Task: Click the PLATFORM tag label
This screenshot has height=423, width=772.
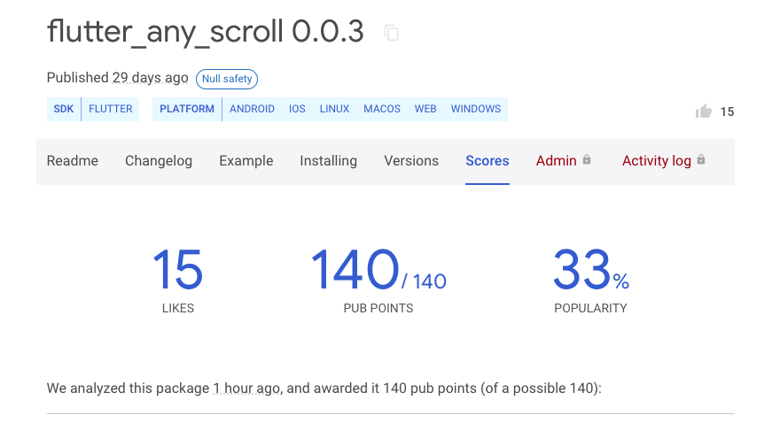Action: pos(187,109)
